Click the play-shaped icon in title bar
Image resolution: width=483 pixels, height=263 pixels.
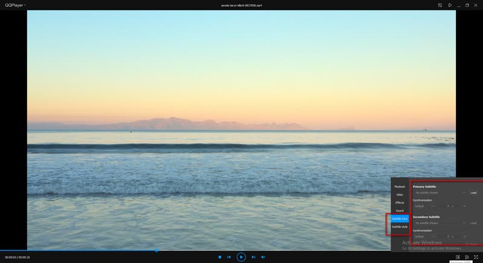pos(450,5)
